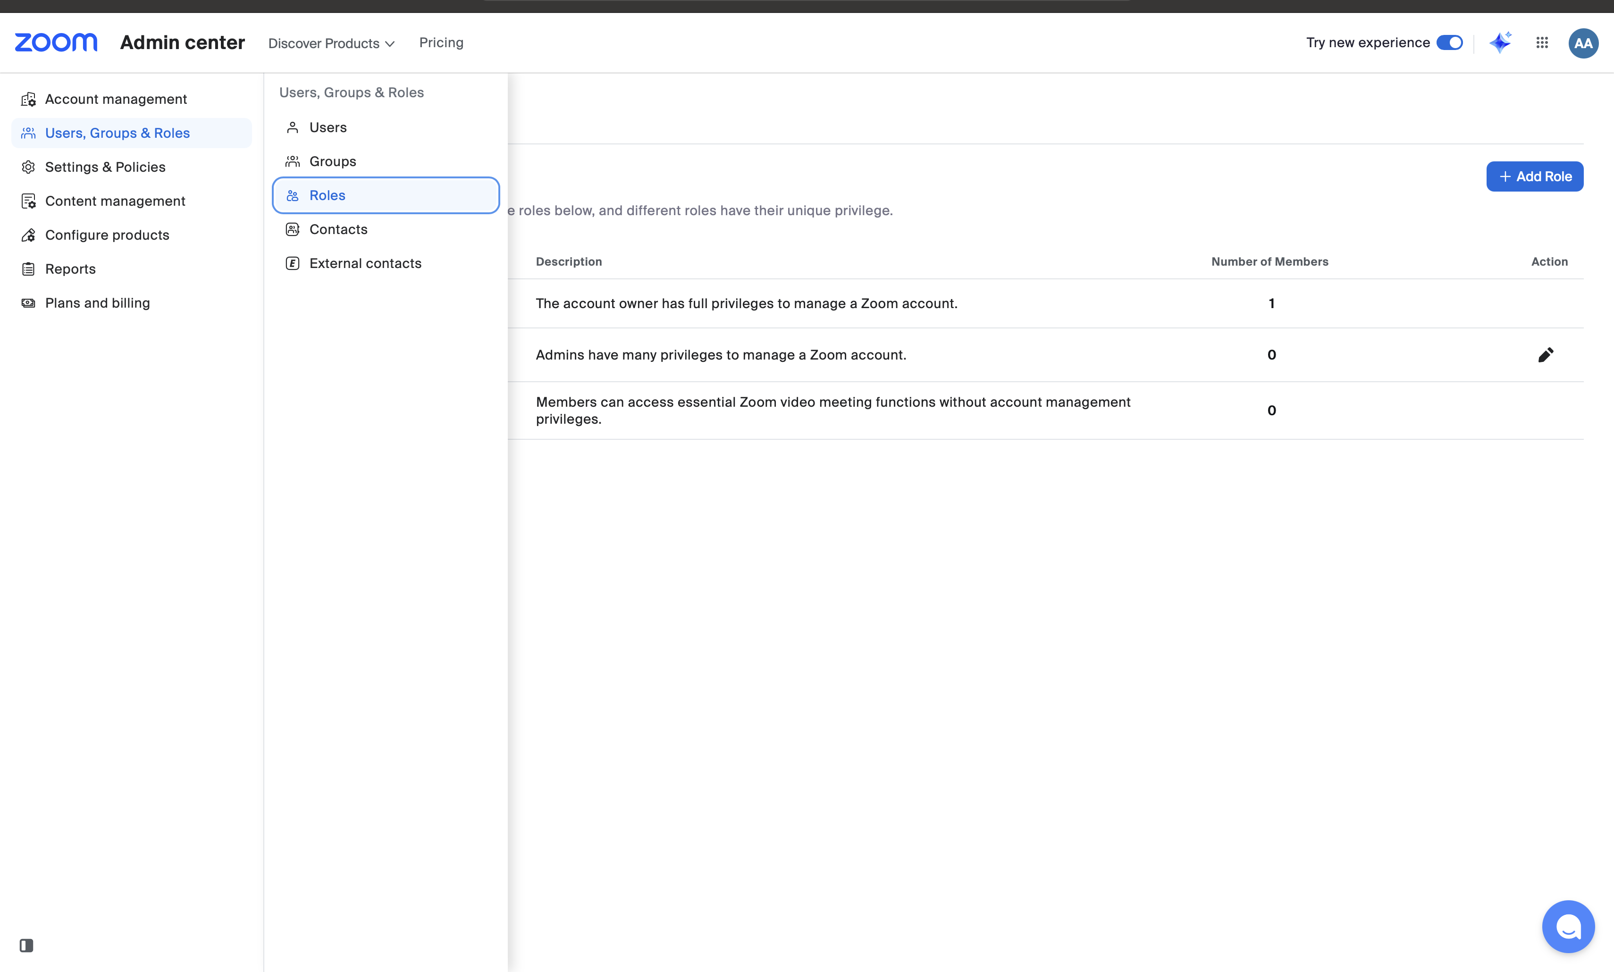This screenshot has height=972, width=1614.
Task: Click the AI Companion sparkle icon
Action: [x=1500, y=42]
